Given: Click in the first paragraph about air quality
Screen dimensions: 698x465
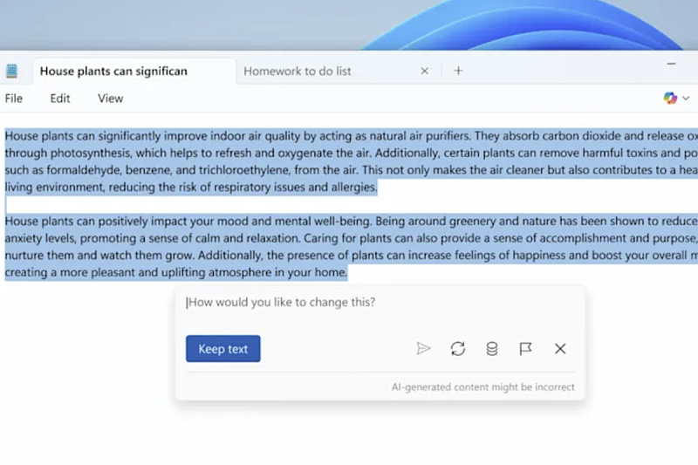Looking at the screenshot, I should click(x=262, y=161).
